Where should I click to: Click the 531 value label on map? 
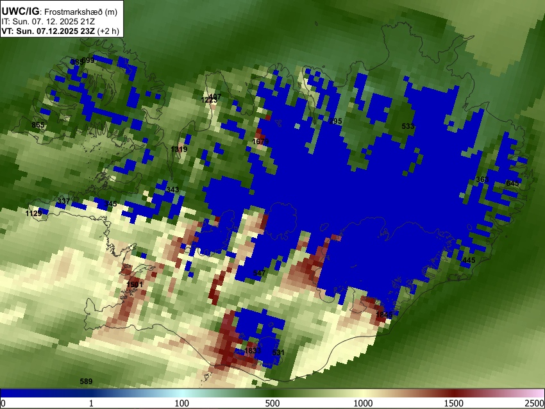278,353
